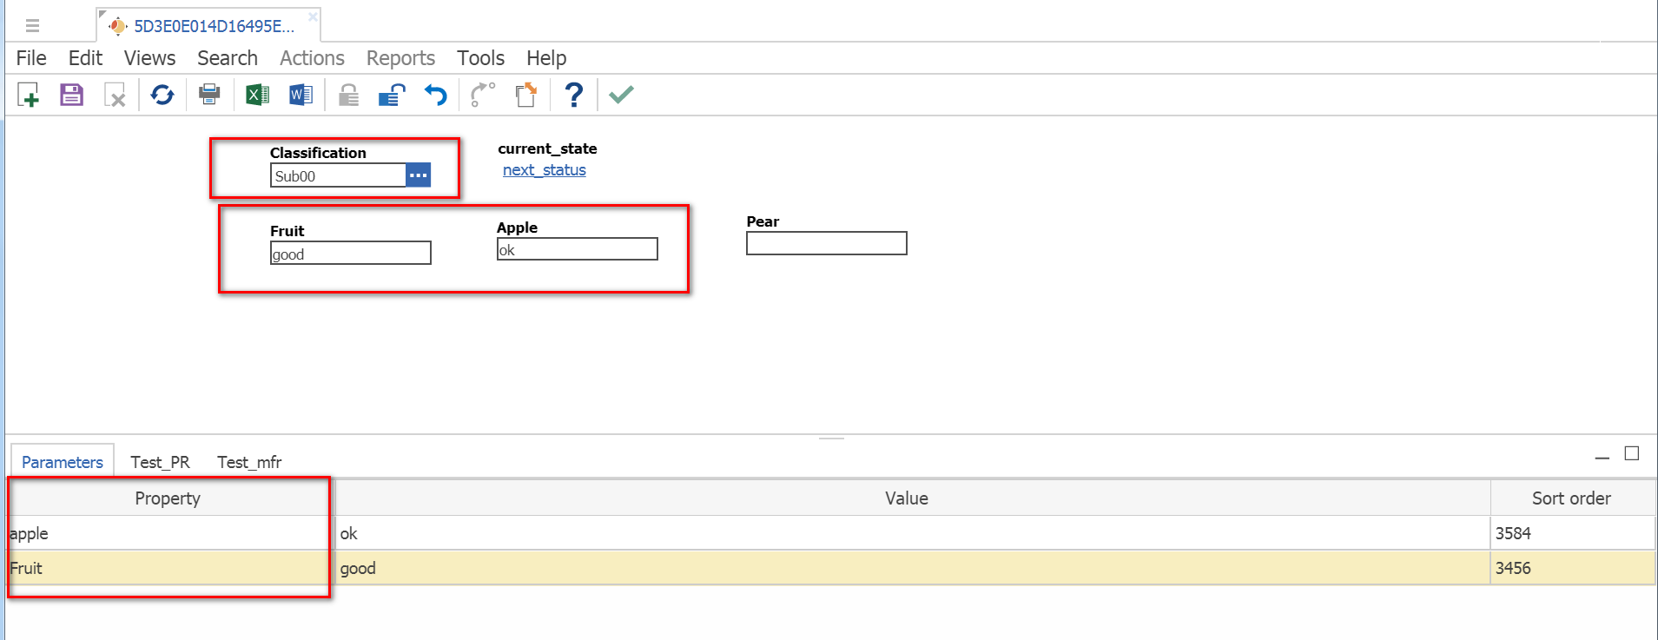Viewport: 1658px width, 640px height.
Task: Follow the next_status link
Action: [x=545, y=170]
